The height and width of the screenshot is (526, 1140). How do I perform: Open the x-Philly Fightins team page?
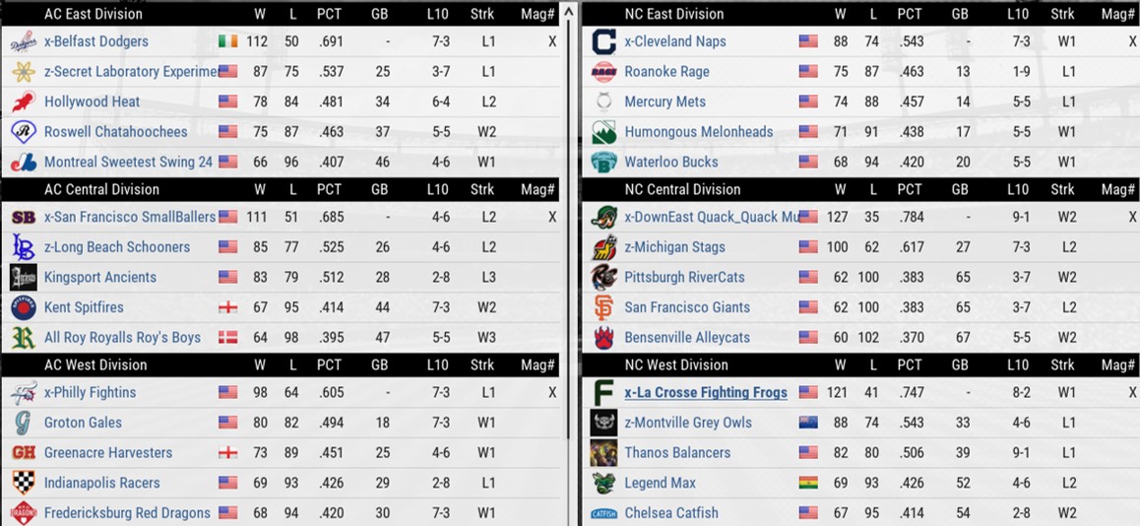click(x=90, y=392)
